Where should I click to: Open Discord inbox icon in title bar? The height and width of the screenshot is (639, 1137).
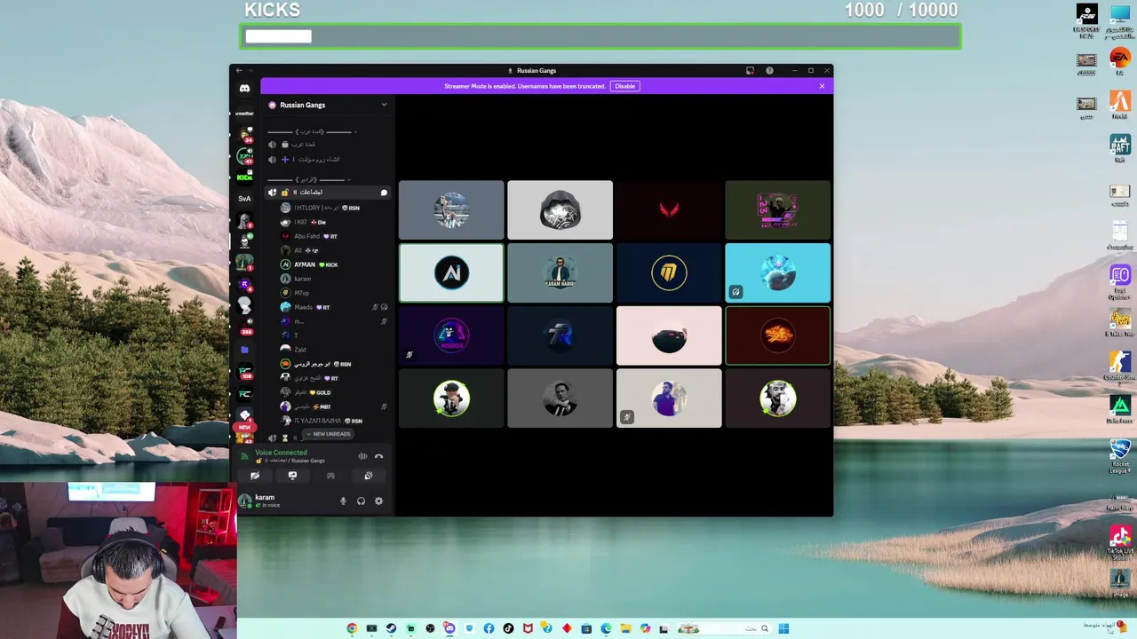[x=750, y=71]
